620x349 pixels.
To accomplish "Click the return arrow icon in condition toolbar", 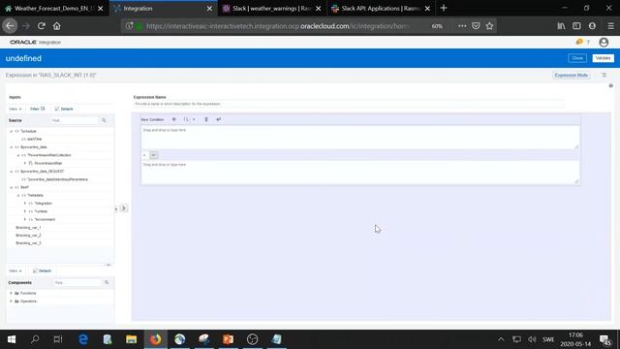I will 218,119.
